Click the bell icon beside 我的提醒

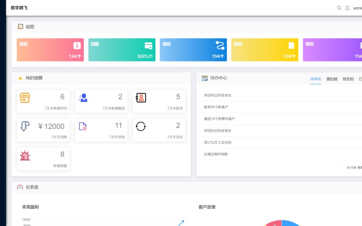click(x=20, y=78)
